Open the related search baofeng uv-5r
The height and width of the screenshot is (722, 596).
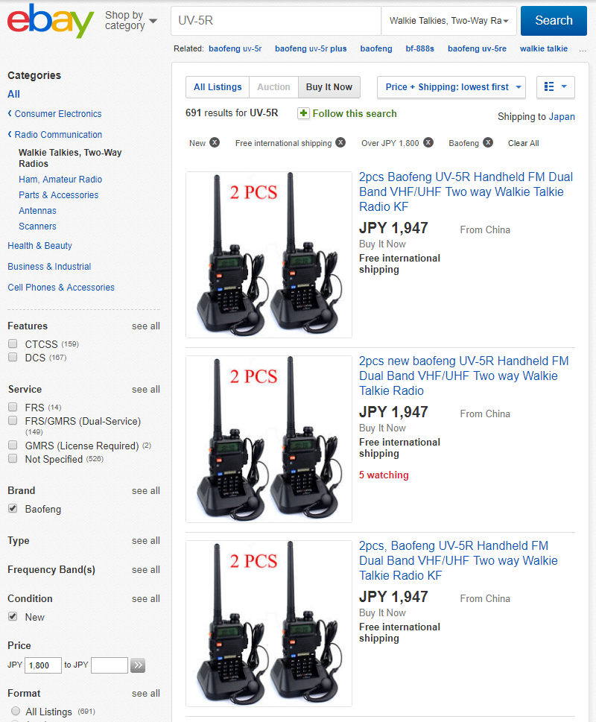coord(235,49)
